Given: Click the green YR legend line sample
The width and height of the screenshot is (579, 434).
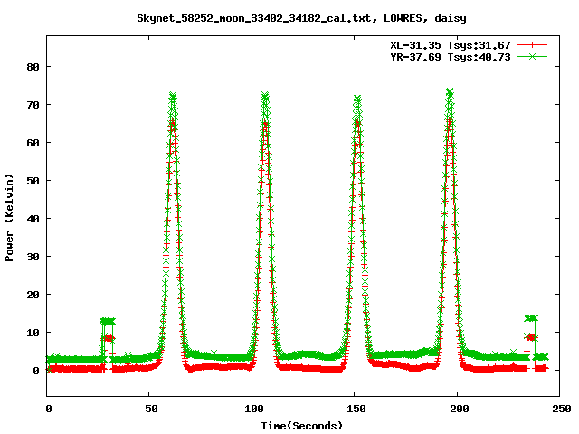Looking at the screenshot, I should [x=532, y=56].
